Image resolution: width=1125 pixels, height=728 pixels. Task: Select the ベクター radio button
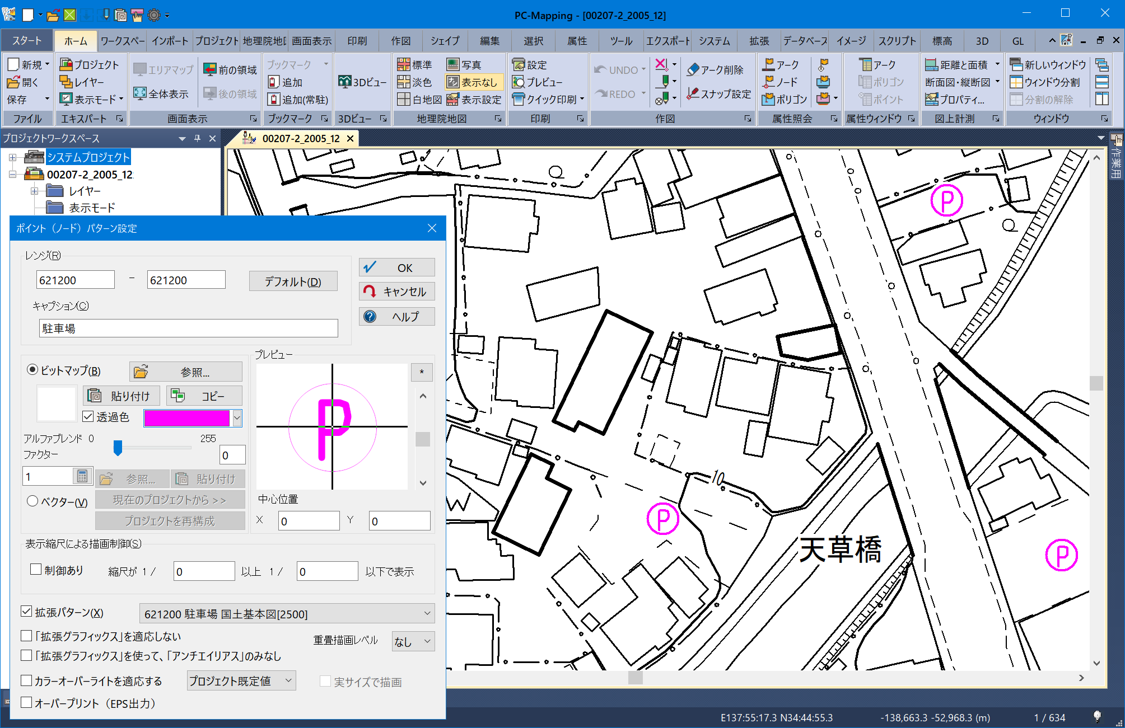[32, 501]
